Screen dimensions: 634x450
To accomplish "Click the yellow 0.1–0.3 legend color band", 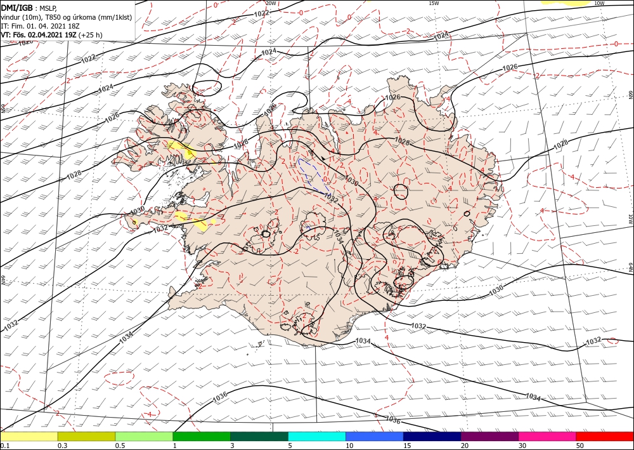I will pyautogui.click(x=29, y=436).
